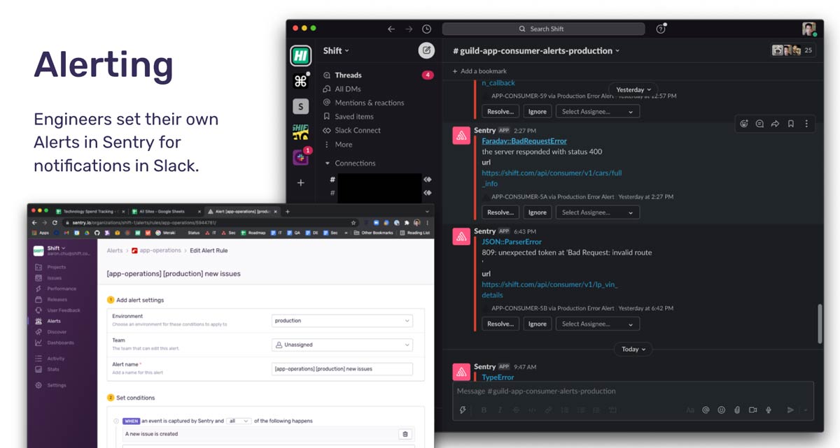
Task: Open Select Assignee dropdown under Faraday error
Action: 597,212
